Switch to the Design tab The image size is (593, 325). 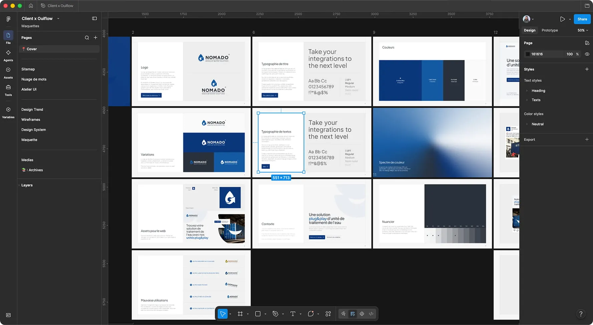530,30
